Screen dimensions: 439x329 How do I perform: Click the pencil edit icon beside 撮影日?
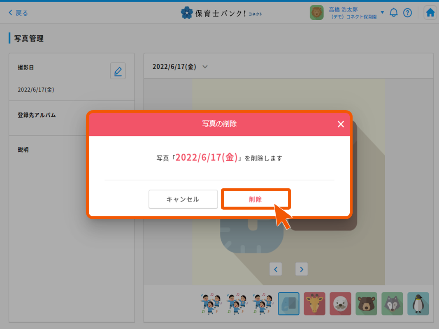pos(118,71)
